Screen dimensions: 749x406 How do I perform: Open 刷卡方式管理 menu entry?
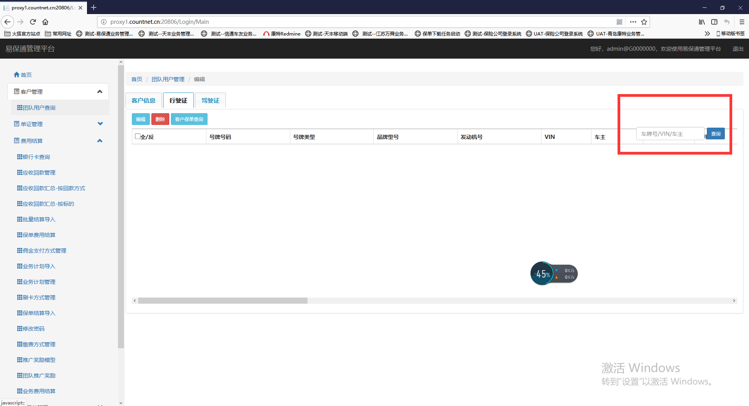(x=36, y=297)
